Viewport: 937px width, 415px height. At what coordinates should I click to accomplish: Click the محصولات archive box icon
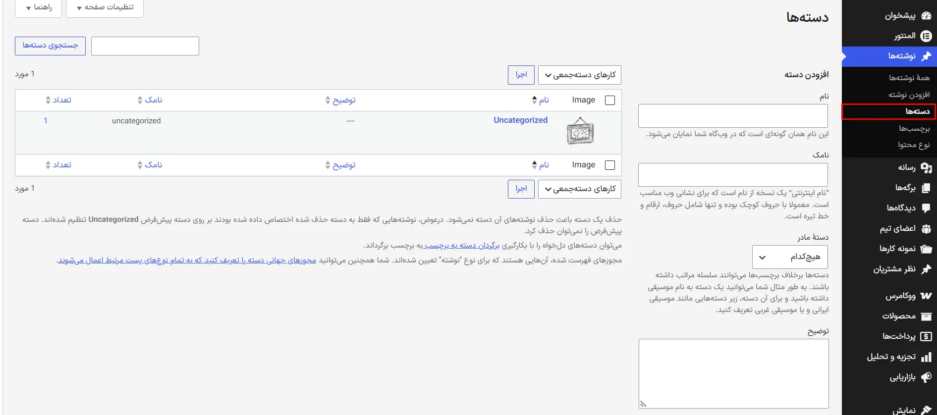tap(926, 316)
